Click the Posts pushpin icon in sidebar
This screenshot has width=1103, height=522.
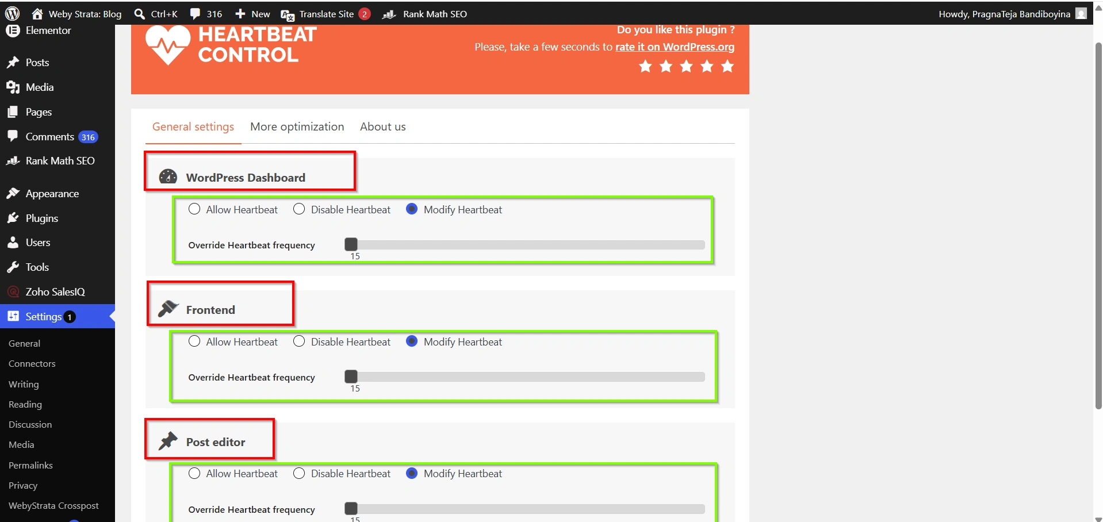click(13, 63)
